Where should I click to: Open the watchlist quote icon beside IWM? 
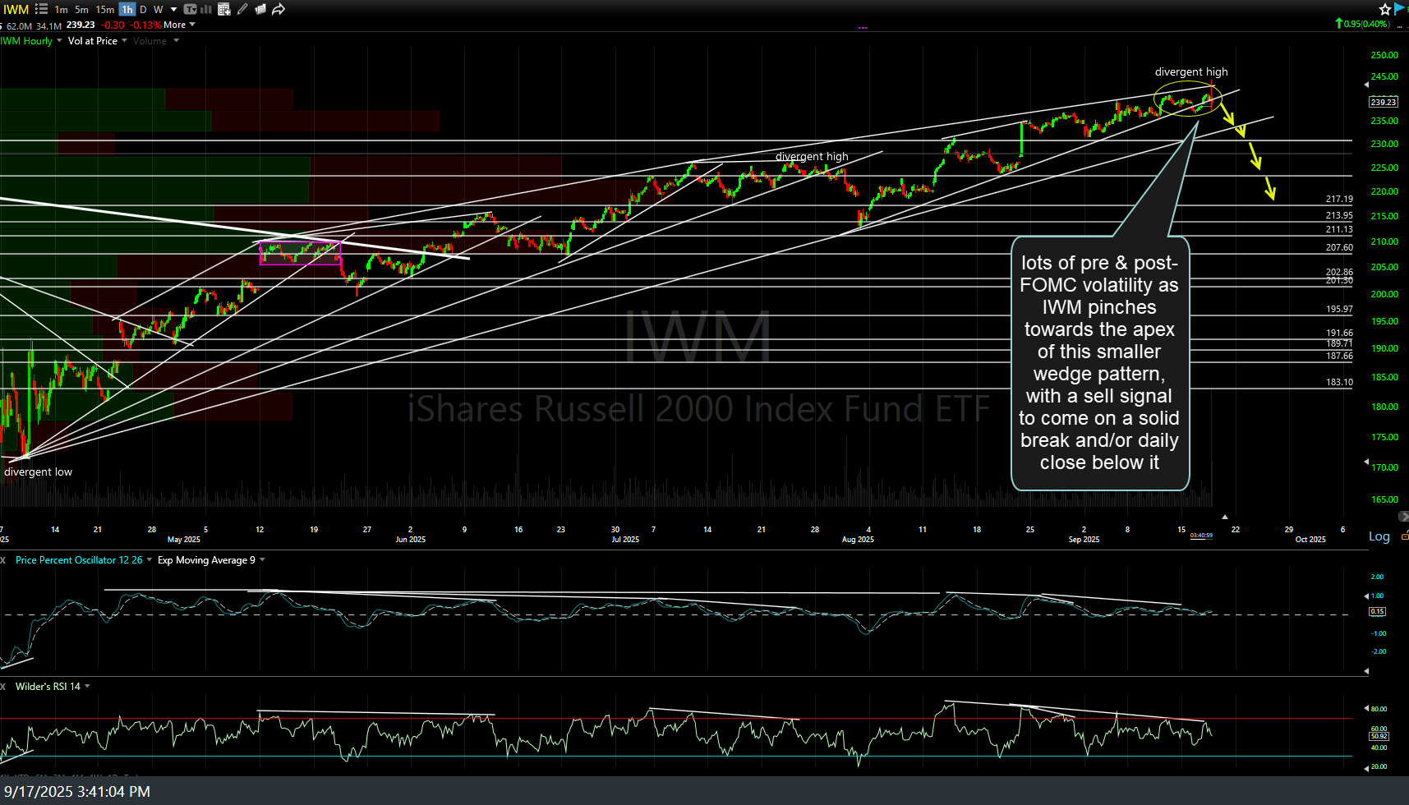pyautogui.click(x=41, y=9)
